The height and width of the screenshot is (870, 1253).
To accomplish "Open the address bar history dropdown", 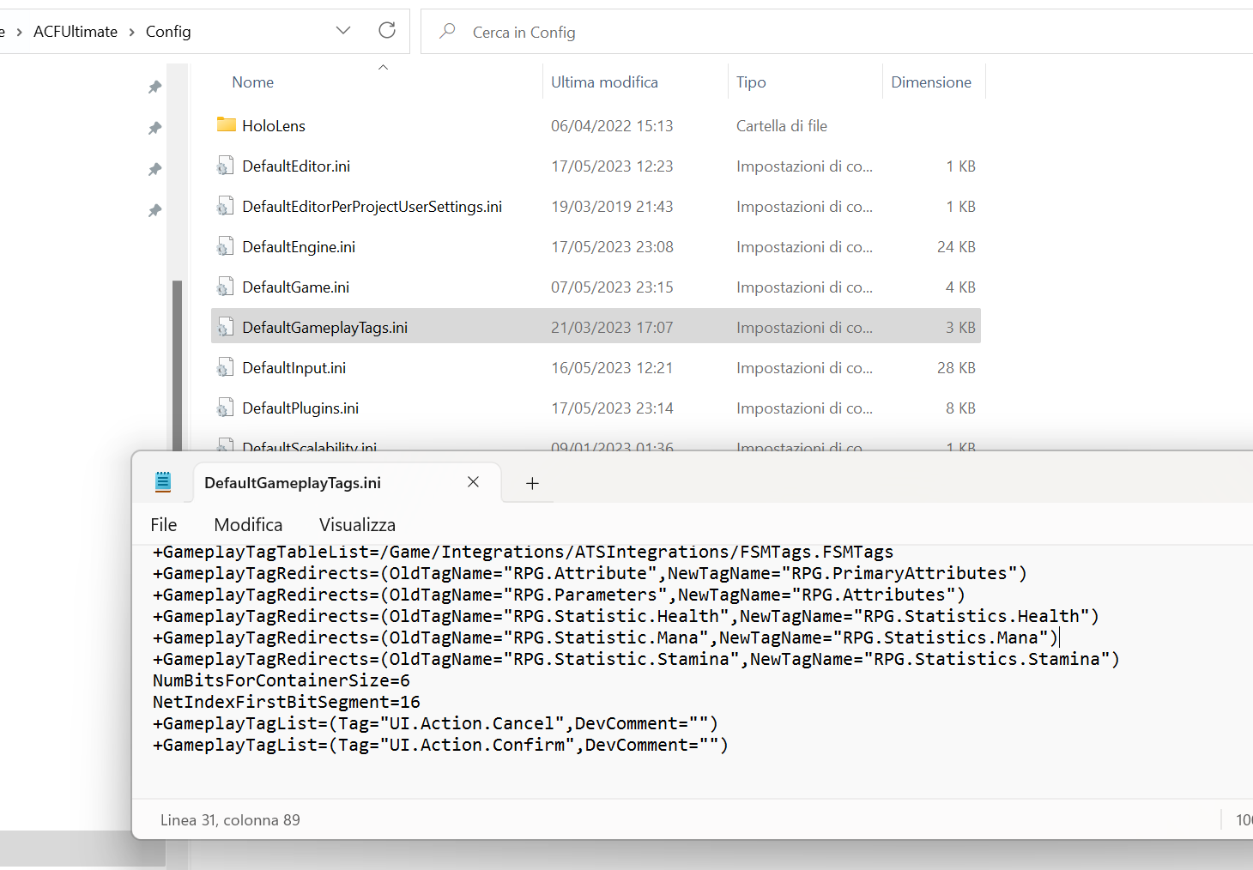I will 343,31.
